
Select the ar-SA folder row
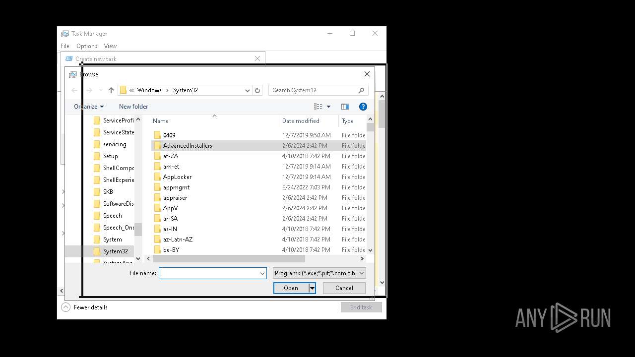258,219
